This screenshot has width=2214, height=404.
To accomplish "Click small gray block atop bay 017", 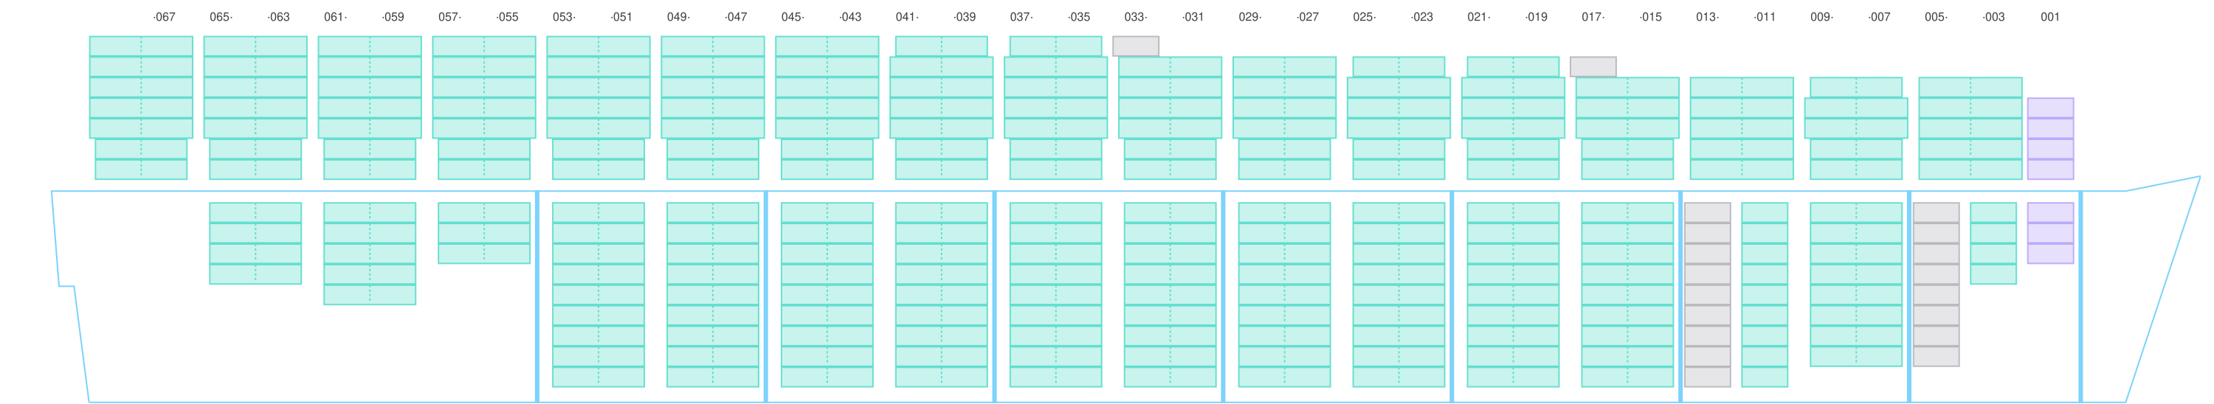I will click(x=1592, y=66).
